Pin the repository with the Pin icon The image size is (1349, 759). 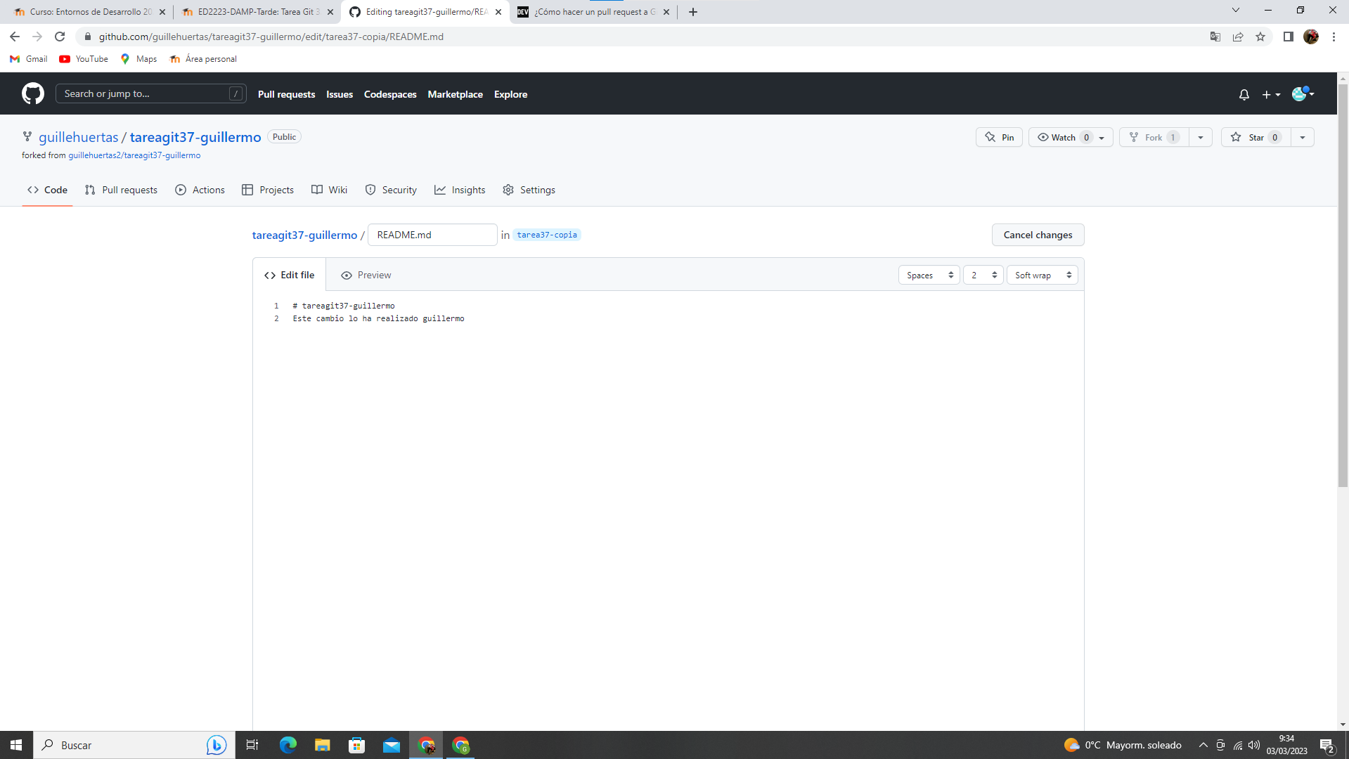click(998, 137)
